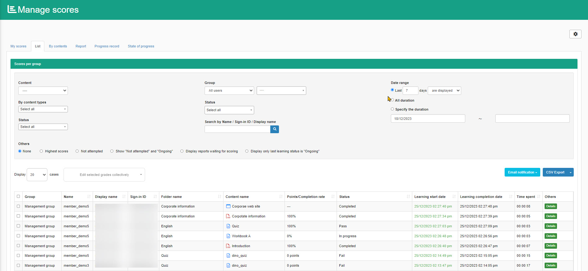The width and height of the screenshot is (588, 271).
Task: Click the Search by Name input field
Action: coord(237,129)
